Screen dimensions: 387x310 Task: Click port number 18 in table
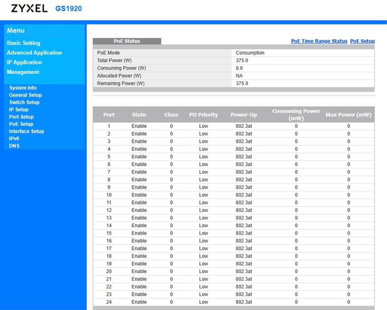coord(109,256)
